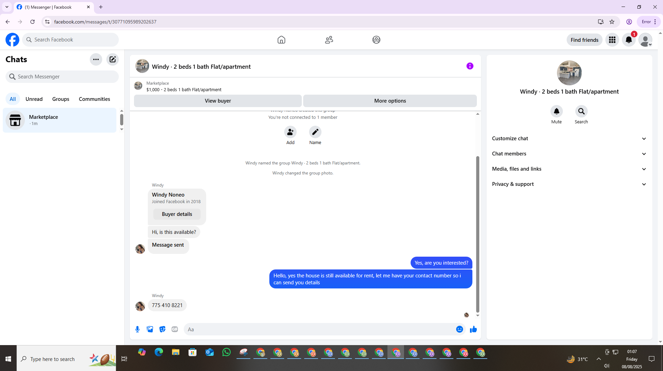Expand the Privacy & support section
This screenshot has width=663, height=371.
click(569, 184)
